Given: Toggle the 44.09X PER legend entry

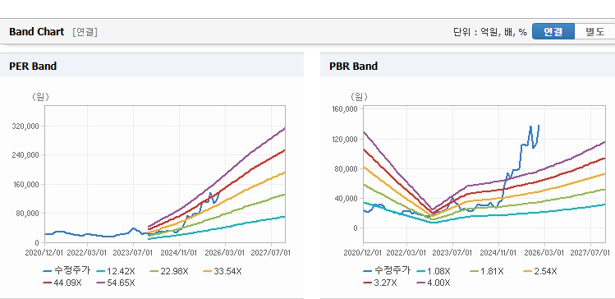Looking at the screenshot, I should click(x=62, y=283).
